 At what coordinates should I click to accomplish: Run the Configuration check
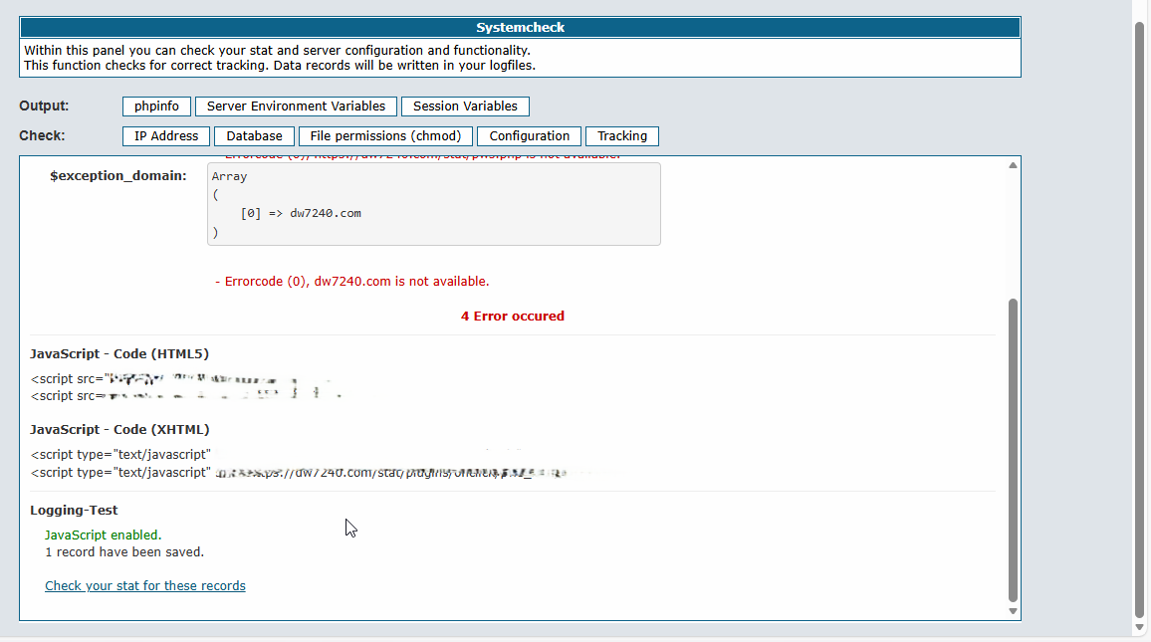(x=529, y=136)
